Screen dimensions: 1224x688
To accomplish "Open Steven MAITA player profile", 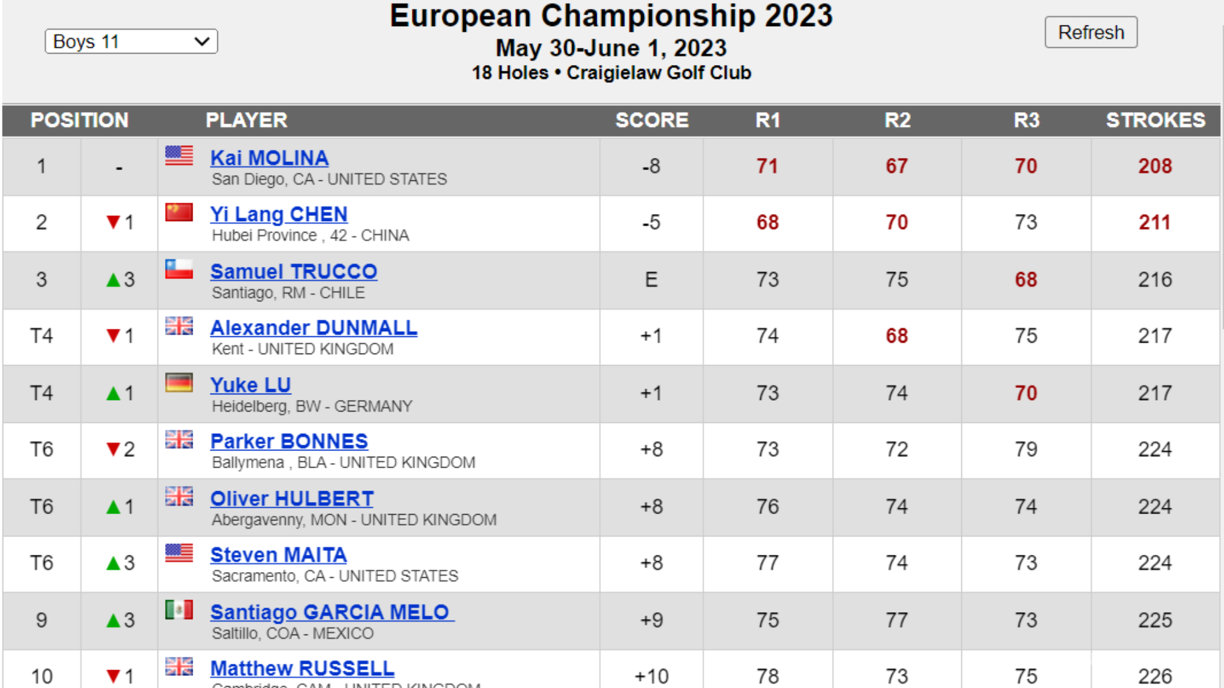I will 279,555.
